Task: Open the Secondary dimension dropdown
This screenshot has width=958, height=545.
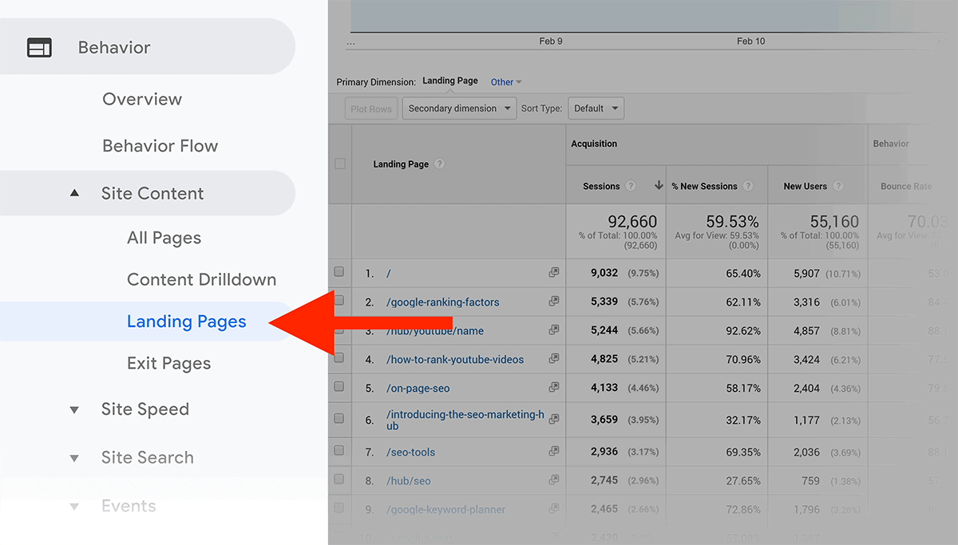Action: coord(459,109)
